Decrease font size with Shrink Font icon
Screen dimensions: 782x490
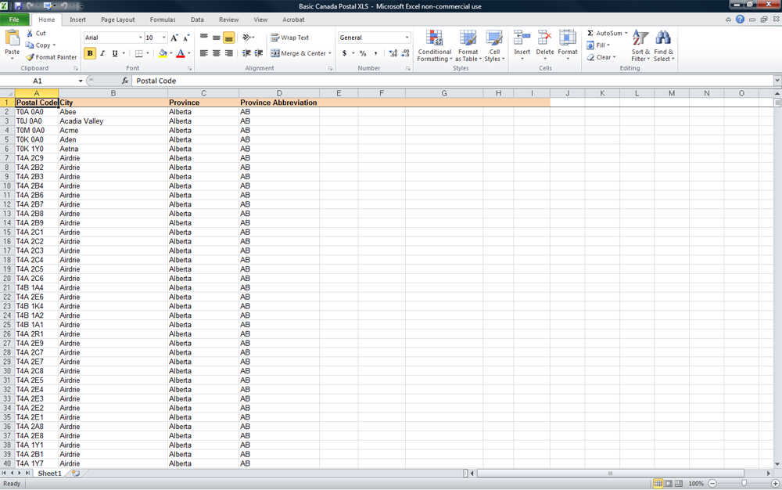[x=186, y=38]
